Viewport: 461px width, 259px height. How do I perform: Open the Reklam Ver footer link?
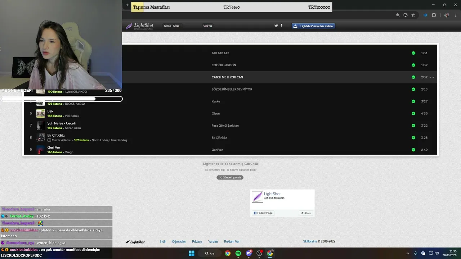[232, 242]
